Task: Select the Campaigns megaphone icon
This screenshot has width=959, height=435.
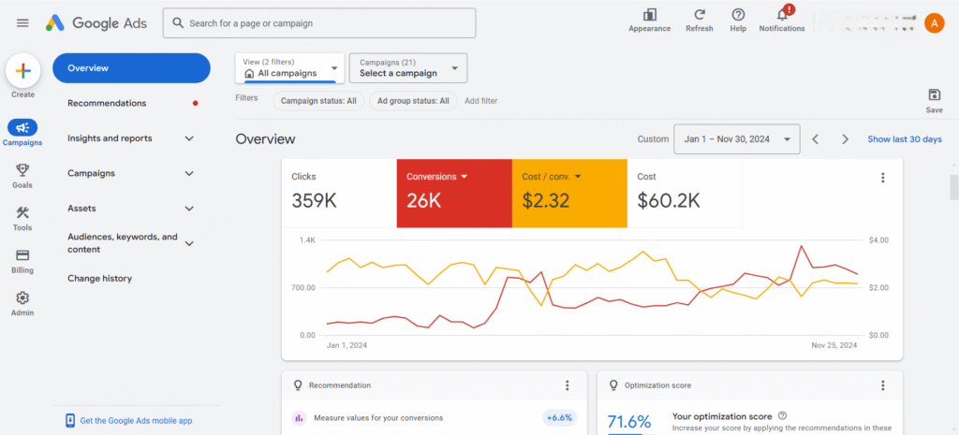Action: pyautogui.click(x=22, y=127)
